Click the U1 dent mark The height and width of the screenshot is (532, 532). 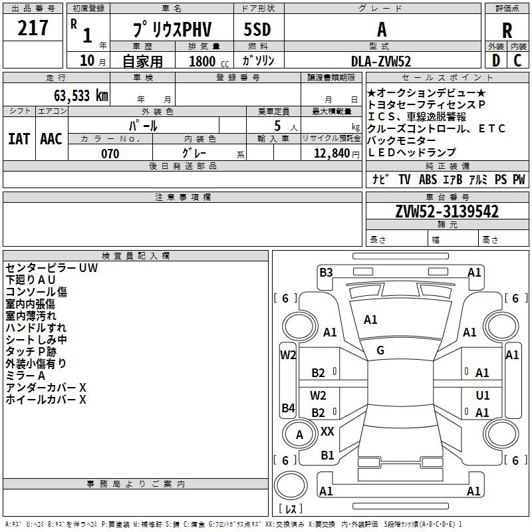(x=483, y=396)
